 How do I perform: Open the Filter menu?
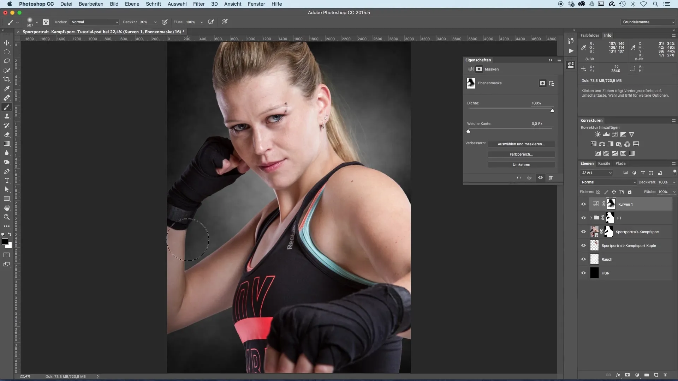coord(199,4)
